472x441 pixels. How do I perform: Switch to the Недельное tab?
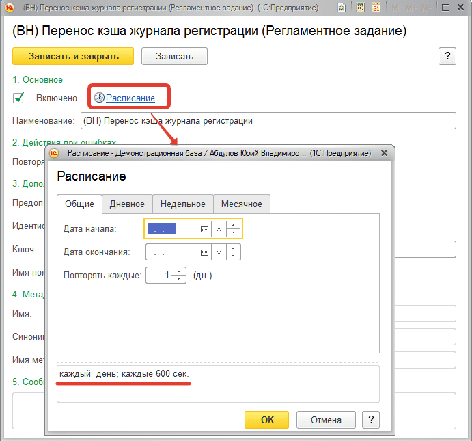182,204
